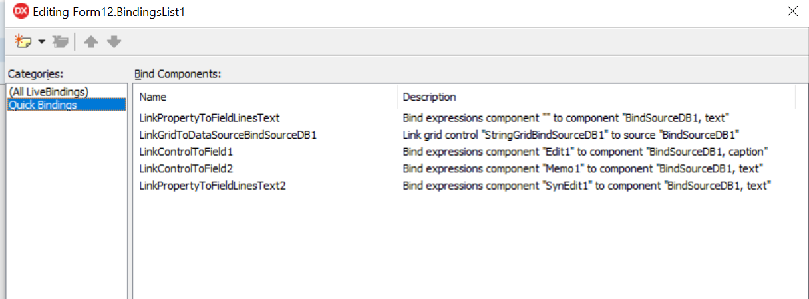Select the (All LiveBindings) category
The height and width of the screenshot is (299, 809).
pyautogui.click(x=49, y=92)
